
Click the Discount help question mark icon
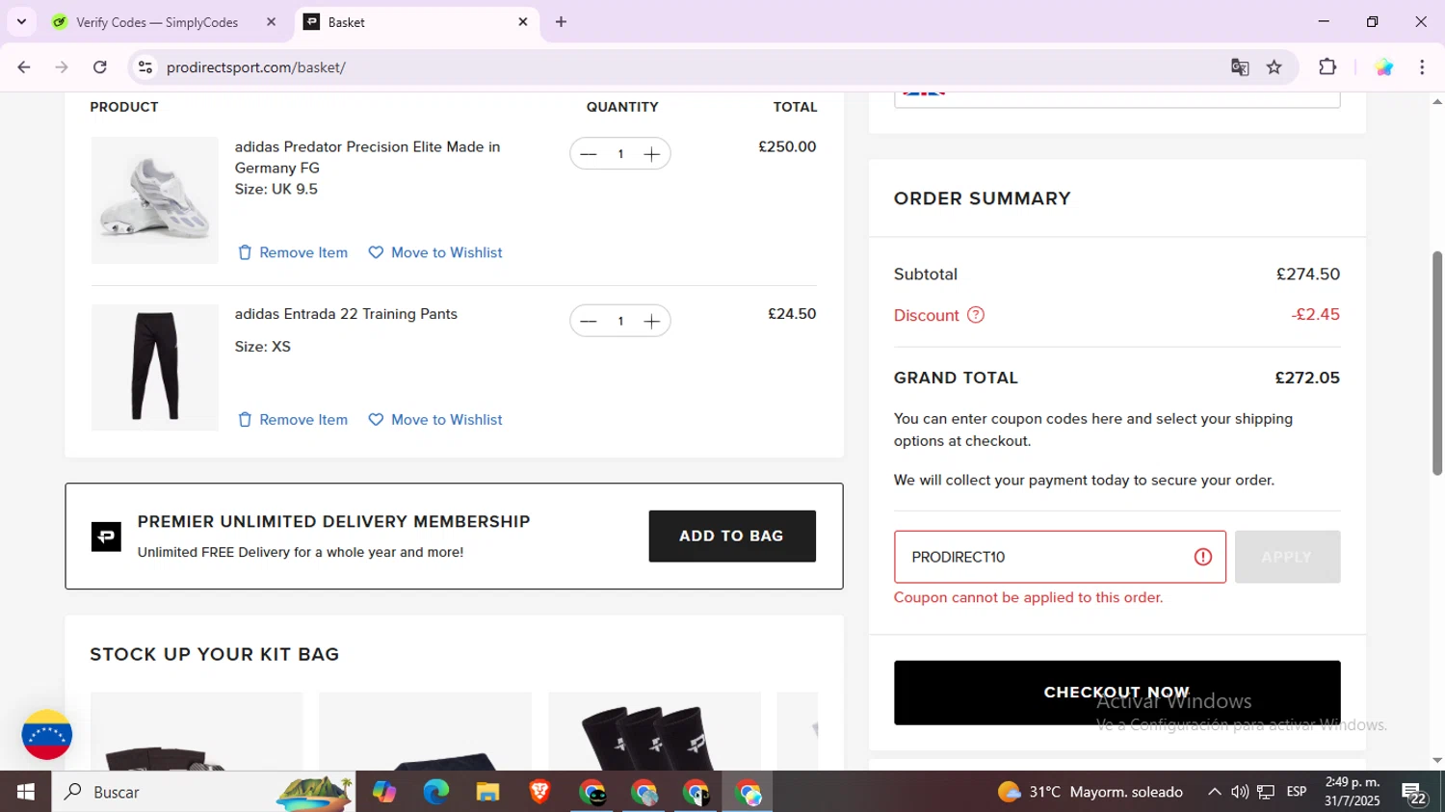pyautogui.click(x=976, y=315)
